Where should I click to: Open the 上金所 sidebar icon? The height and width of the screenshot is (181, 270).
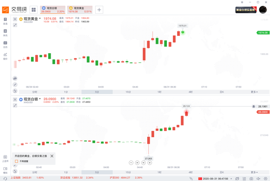[5, 158]
